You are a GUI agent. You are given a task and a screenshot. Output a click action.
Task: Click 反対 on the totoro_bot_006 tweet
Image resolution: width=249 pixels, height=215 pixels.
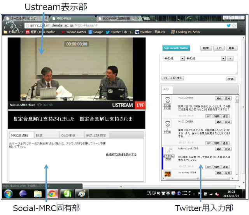pyautogui.click(x=228, y=149)
